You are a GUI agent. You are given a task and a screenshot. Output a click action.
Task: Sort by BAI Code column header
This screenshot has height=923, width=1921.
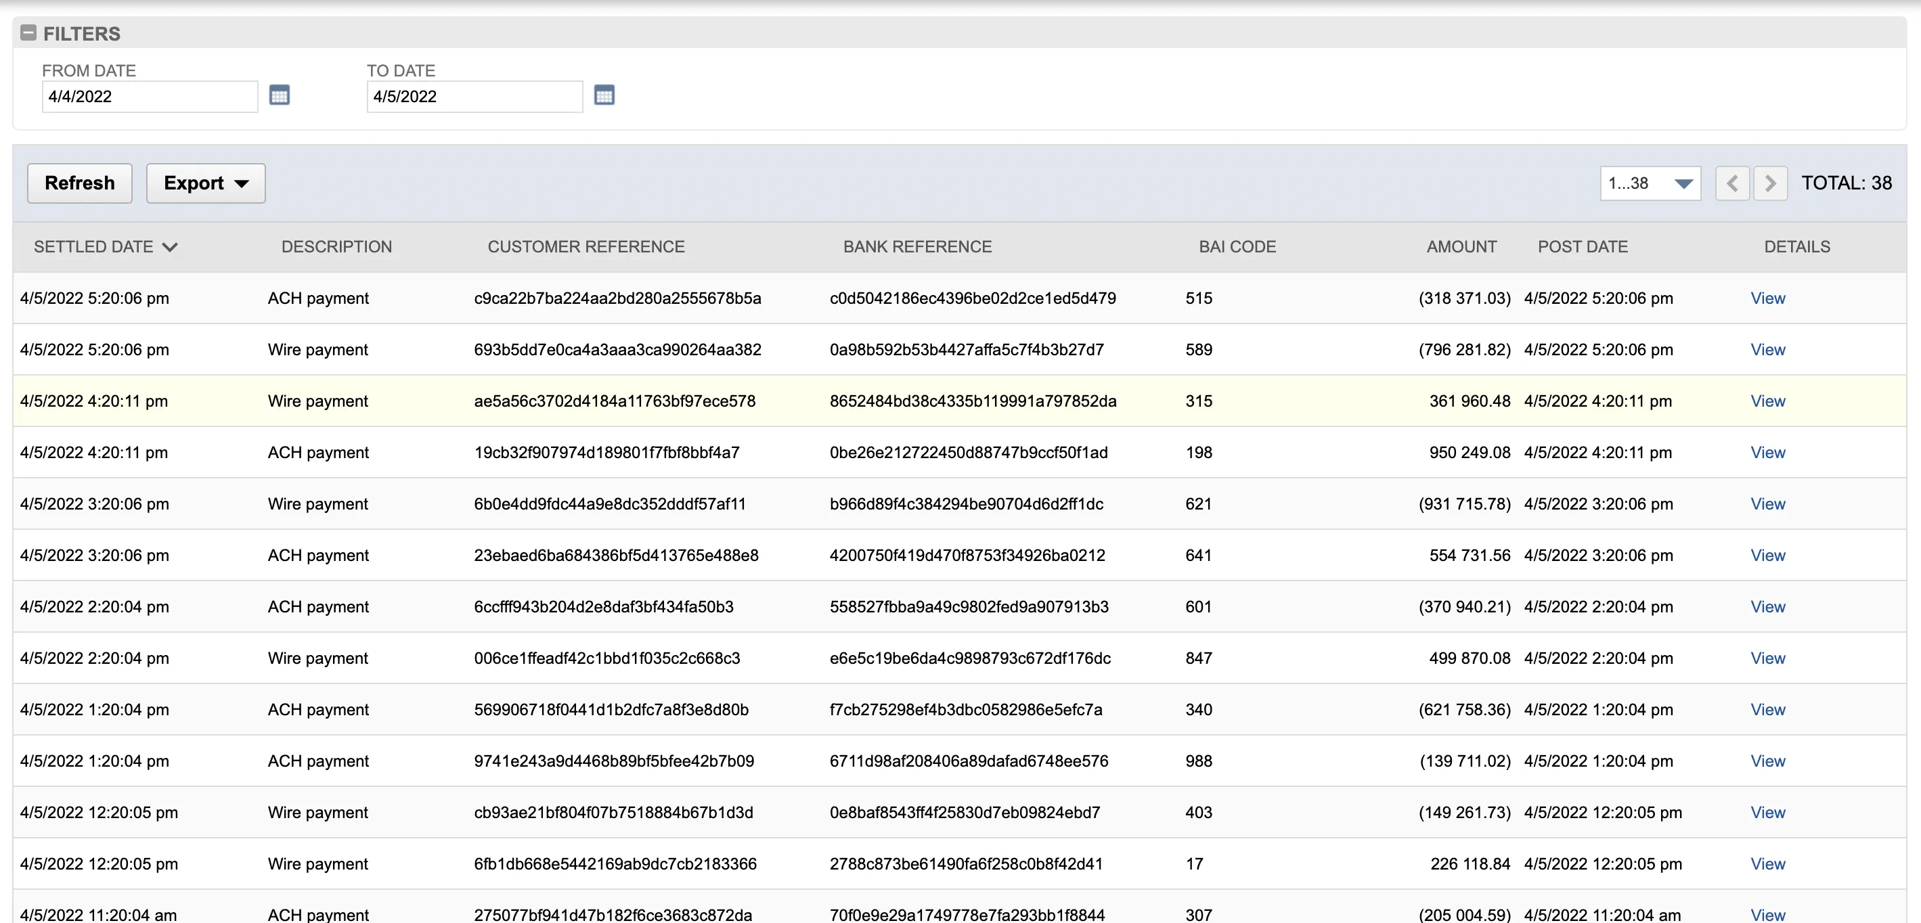click(x=1237, y=247)
